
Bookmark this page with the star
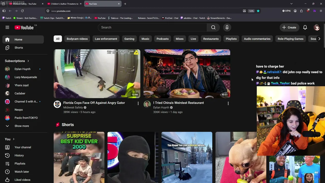[258, 11]
